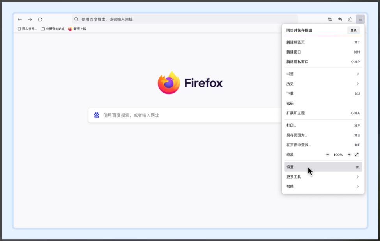Select 新建窗口 from the menu
This screenshot has width=380, height=241.
tap(323, 52)
